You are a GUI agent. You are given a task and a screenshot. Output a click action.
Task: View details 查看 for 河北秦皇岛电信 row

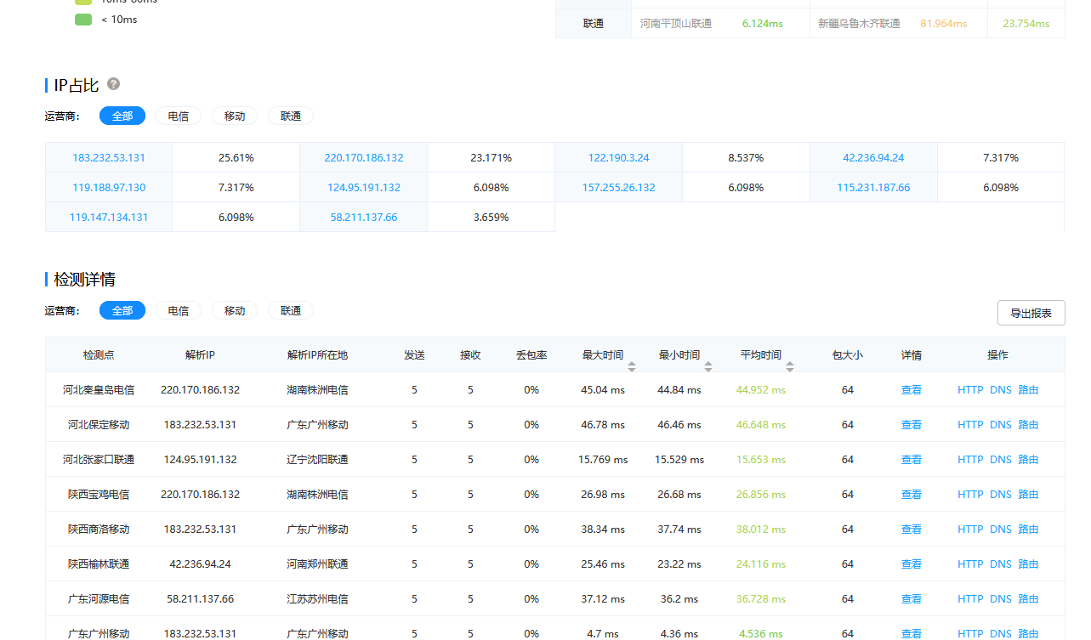click(911, 389)
